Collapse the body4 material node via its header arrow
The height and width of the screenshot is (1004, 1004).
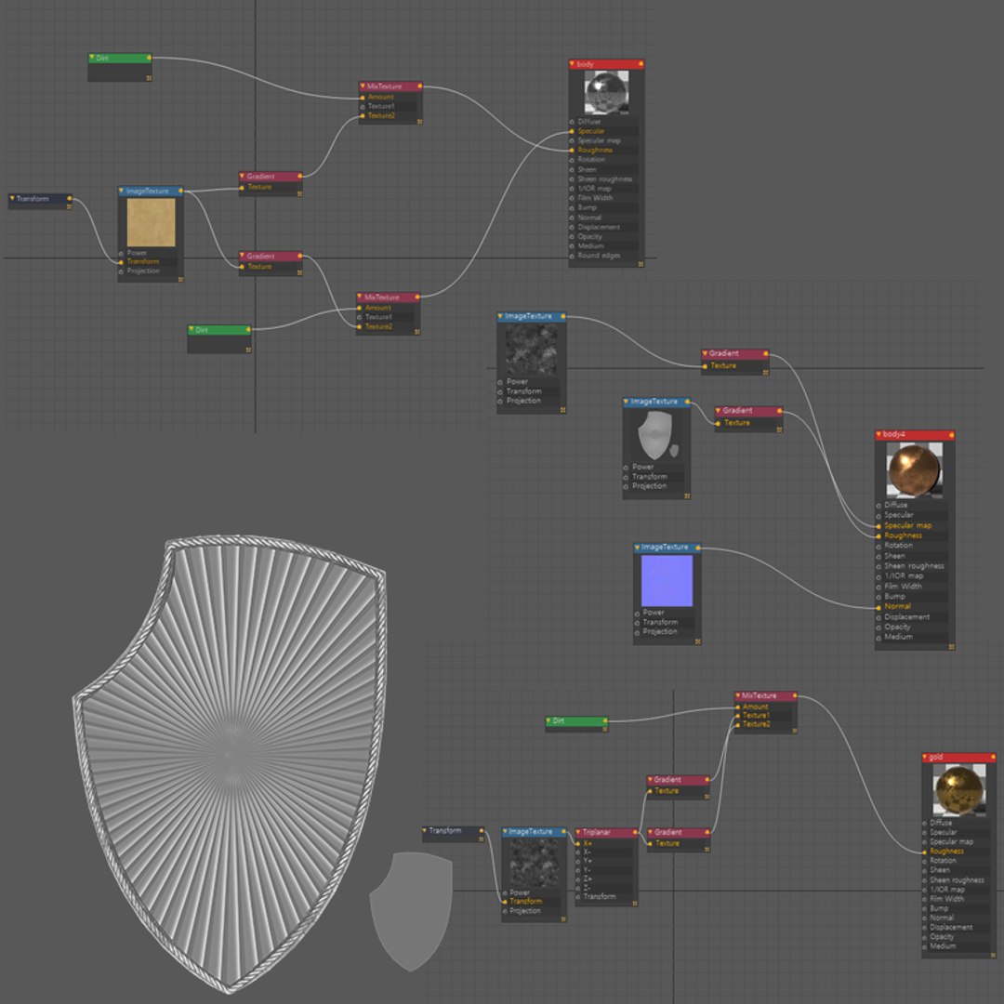(879, 435)
